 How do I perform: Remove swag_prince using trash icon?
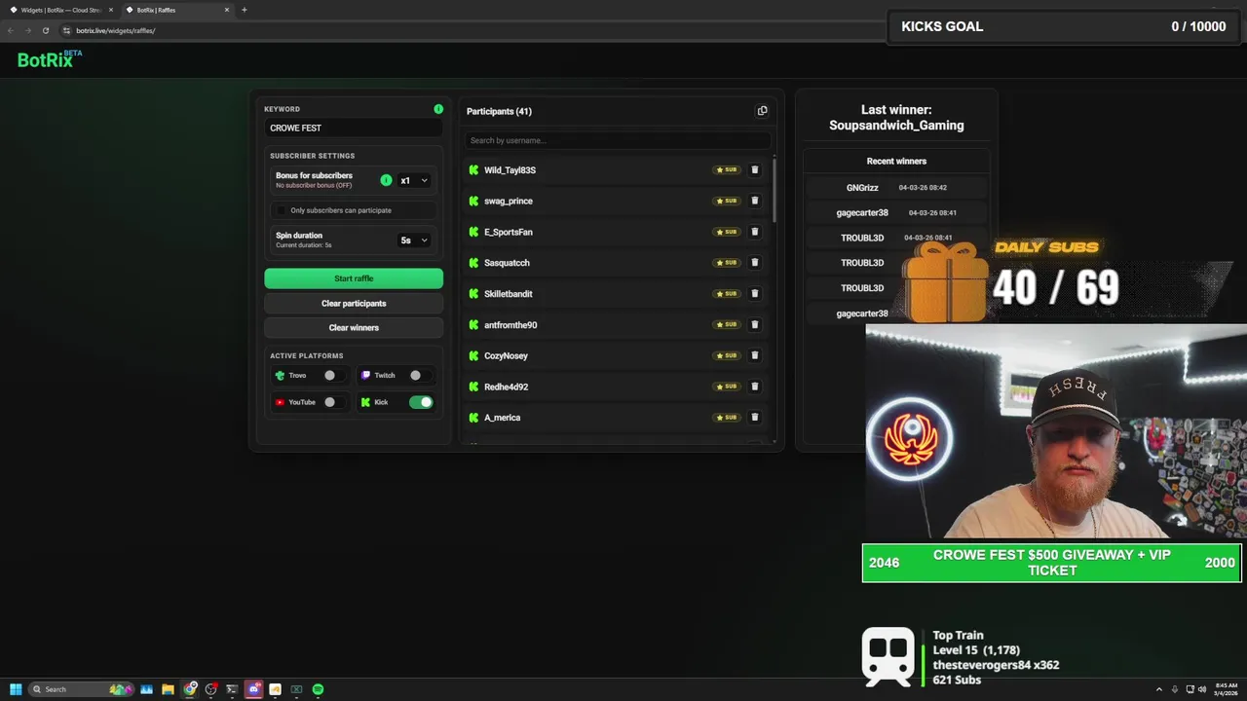tap(754, 201)
